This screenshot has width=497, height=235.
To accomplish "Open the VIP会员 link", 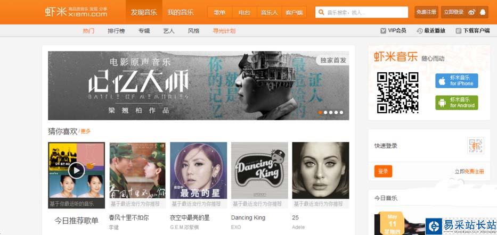I will pos(393,31).
